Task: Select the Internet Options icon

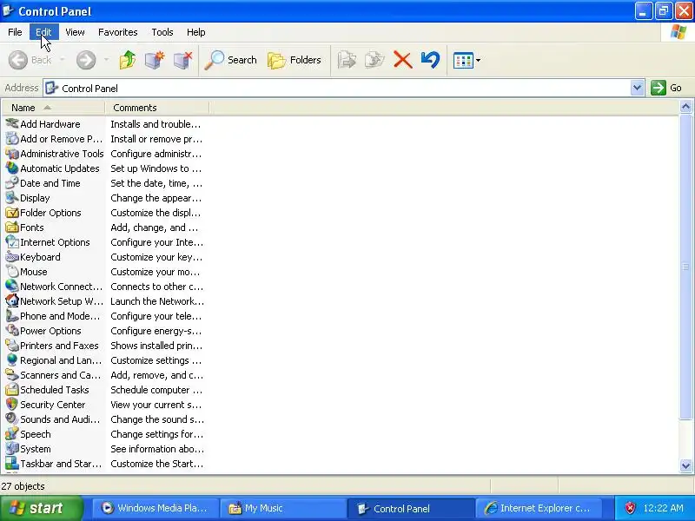Action: coord(12,242)
